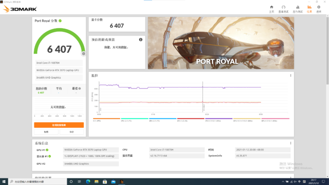Open Cortana circle on taskbar
The height and width of the screenshot is (185, 329).
tap(71, 182)
